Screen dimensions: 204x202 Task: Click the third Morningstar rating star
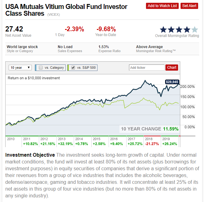click(x=179, y=30)
